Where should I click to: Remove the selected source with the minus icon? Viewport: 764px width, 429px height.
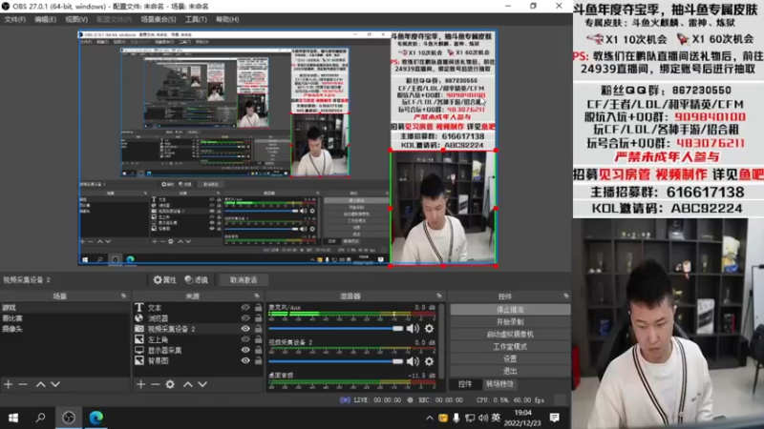pyautogui.click(x=155, y=384)
